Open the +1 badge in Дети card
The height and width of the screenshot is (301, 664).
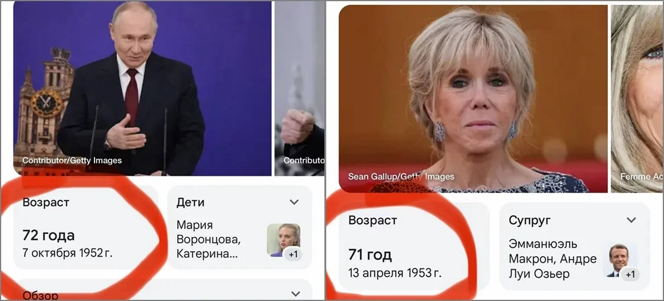(x=292, y=255)
